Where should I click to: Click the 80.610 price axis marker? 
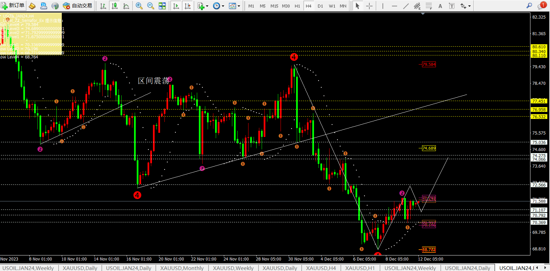539,47
